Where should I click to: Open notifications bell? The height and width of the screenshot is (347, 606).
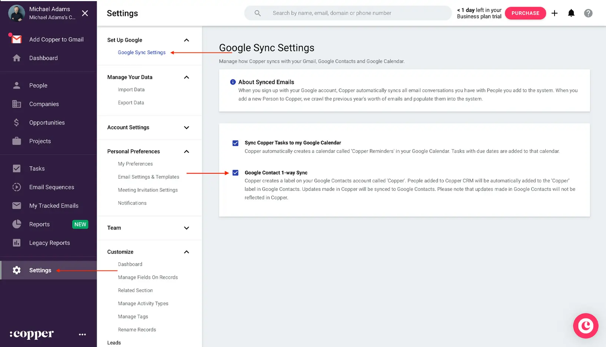[x=571, y=13]
